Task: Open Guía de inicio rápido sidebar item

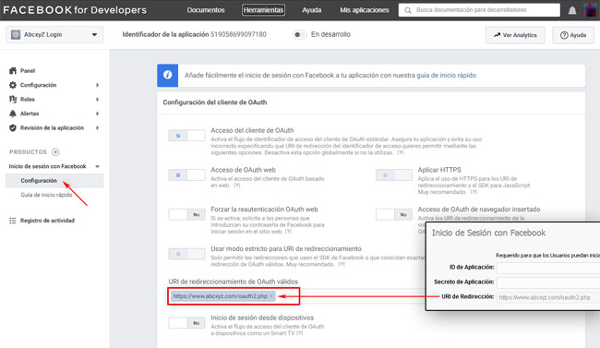Action: click(x=46, y=195)
